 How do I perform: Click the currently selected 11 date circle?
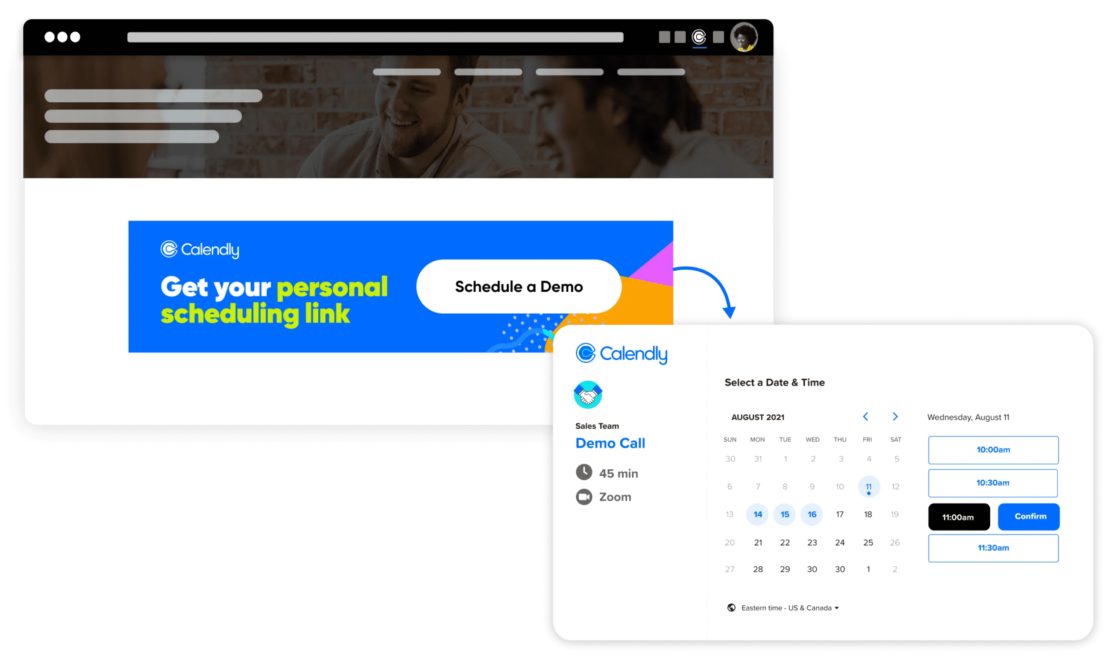[867, 486]
